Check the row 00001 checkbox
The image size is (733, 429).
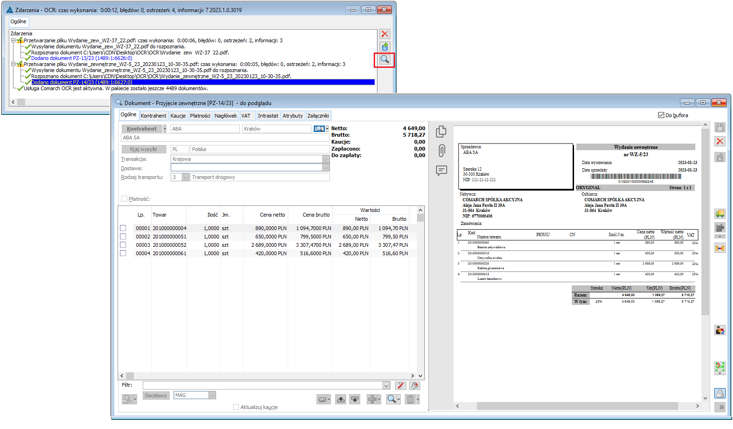click(123, 228)
